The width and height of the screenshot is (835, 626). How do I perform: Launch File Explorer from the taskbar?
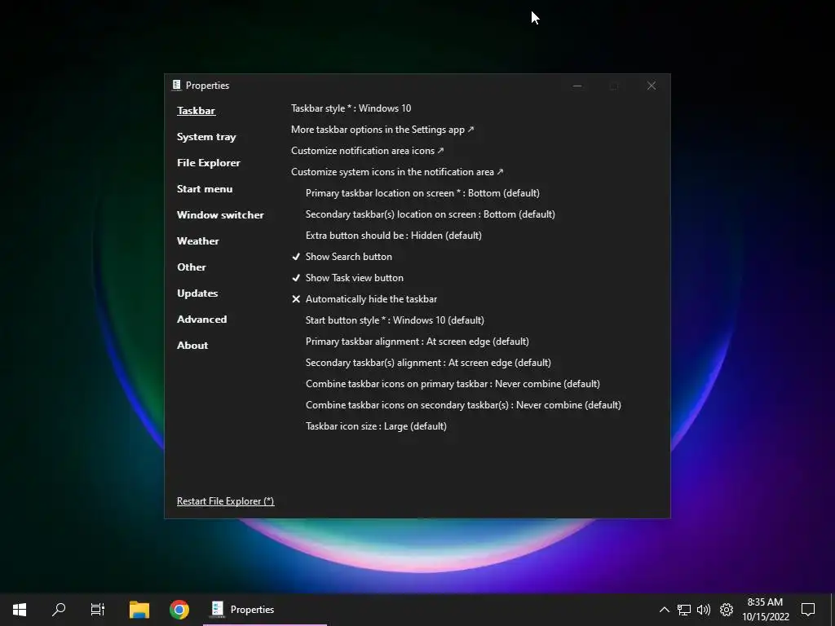click(139, 610)
